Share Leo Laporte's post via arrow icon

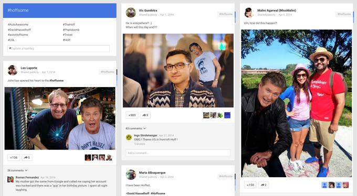(x=27, y=157)
